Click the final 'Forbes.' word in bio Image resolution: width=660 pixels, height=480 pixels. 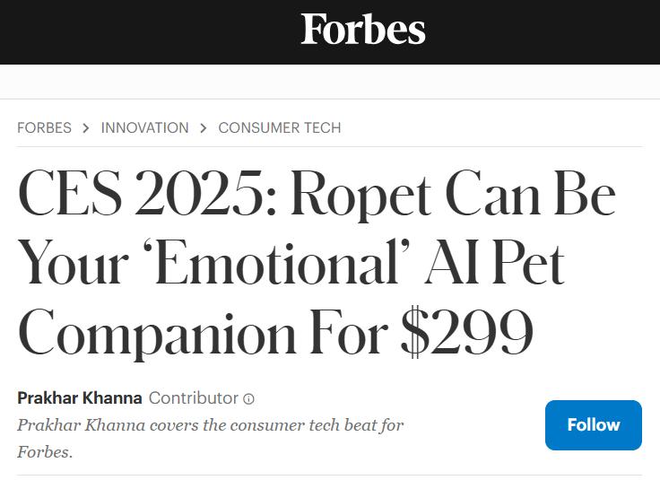coord(45,452)
